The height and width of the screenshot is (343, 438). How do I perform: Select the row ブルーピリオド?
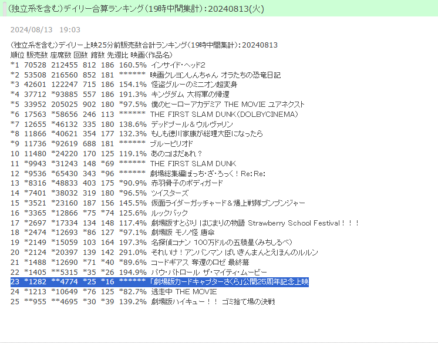102,143
